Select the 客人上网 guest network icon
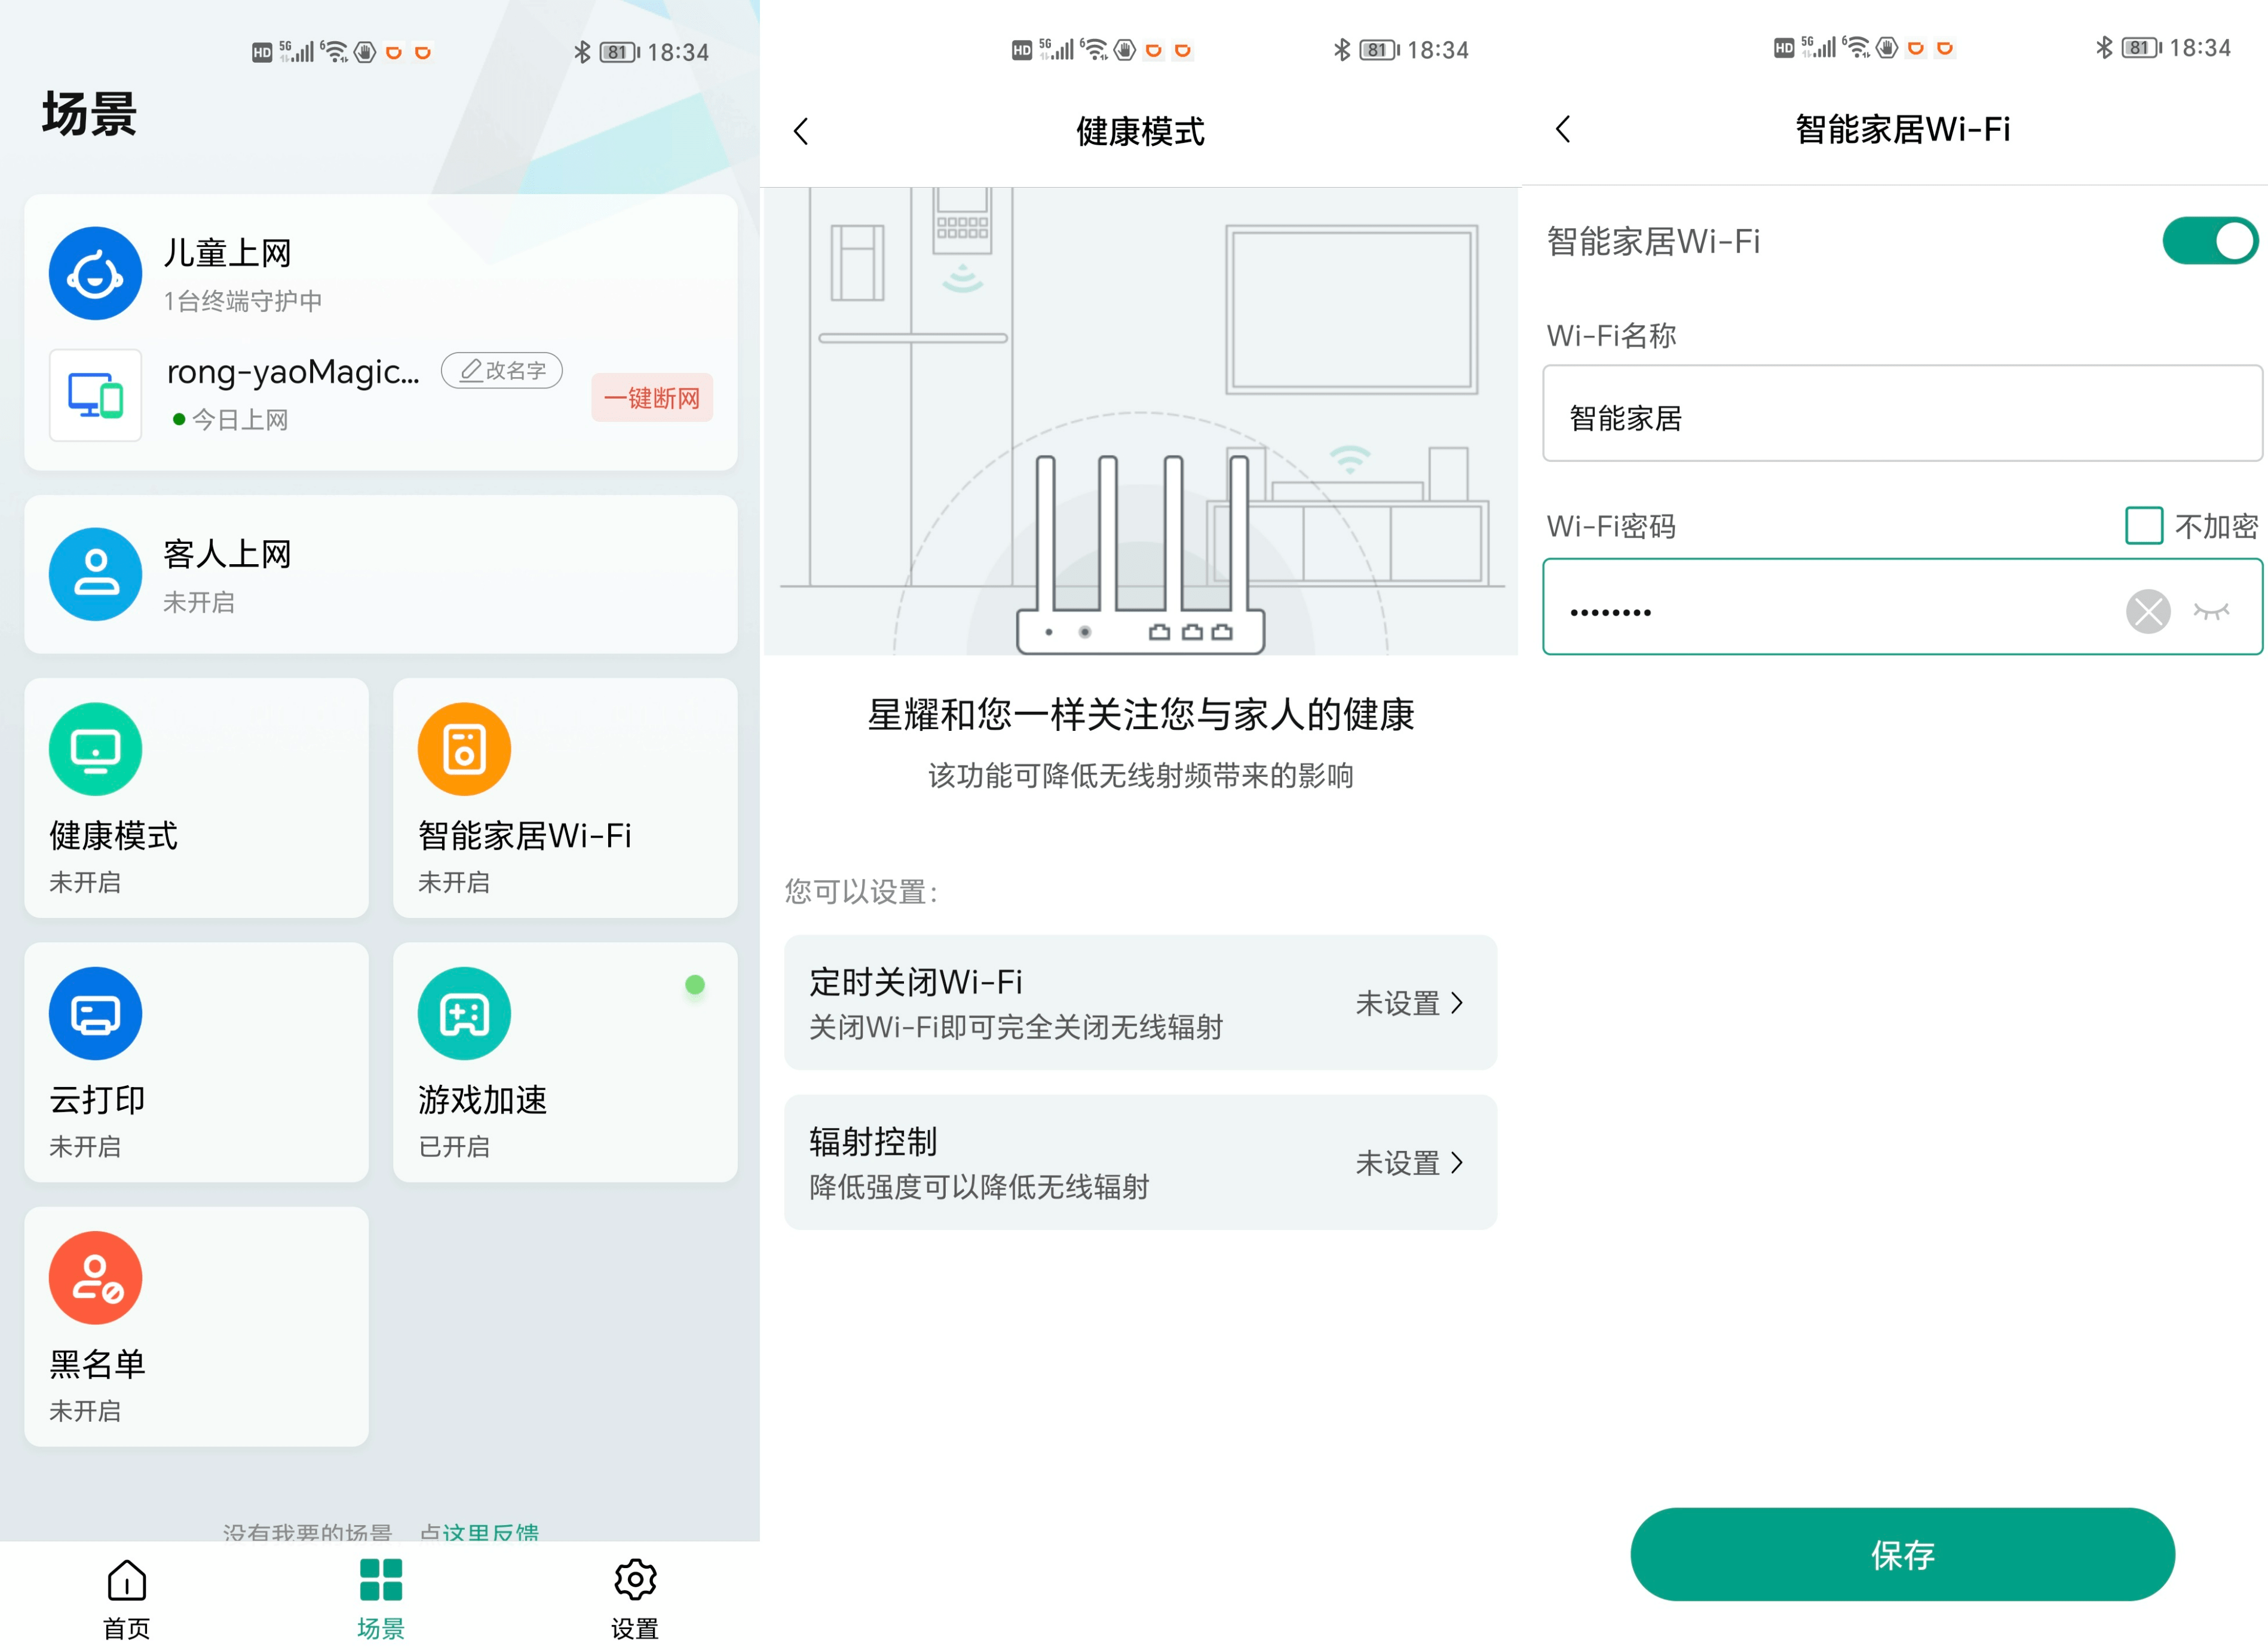 coord(95,573)
